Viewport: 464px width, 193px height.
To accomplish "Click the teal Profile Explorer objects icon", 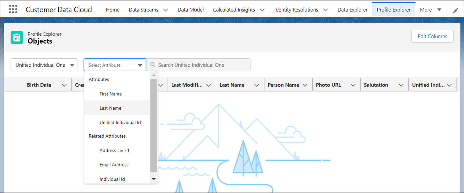I will click(17, 37).
